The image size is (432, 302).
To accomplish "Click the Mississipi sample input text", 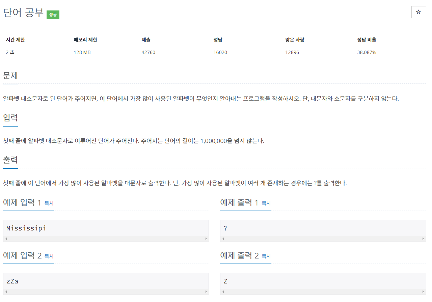I will 26,228.
